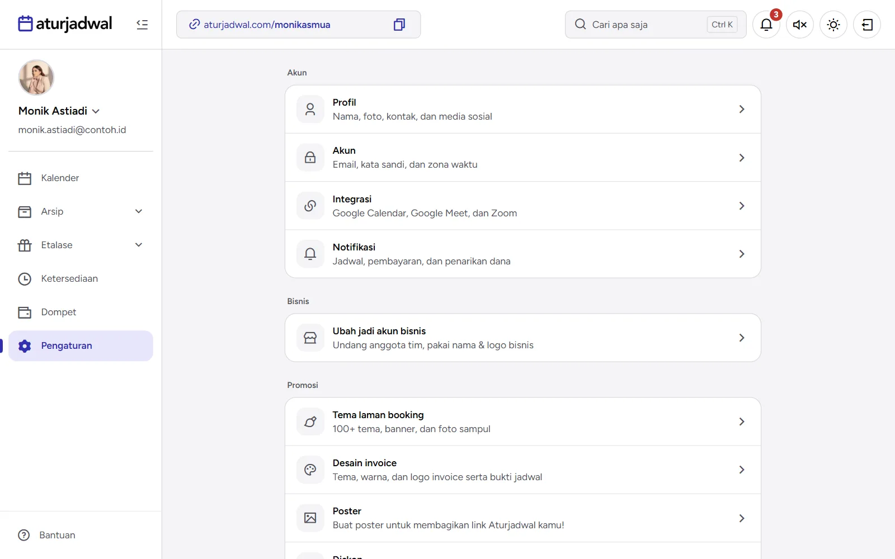Click 'Email, kata sandi, dan zona waktu' text
This screenshot has width=895, height=559.
[x=405, y=164]
